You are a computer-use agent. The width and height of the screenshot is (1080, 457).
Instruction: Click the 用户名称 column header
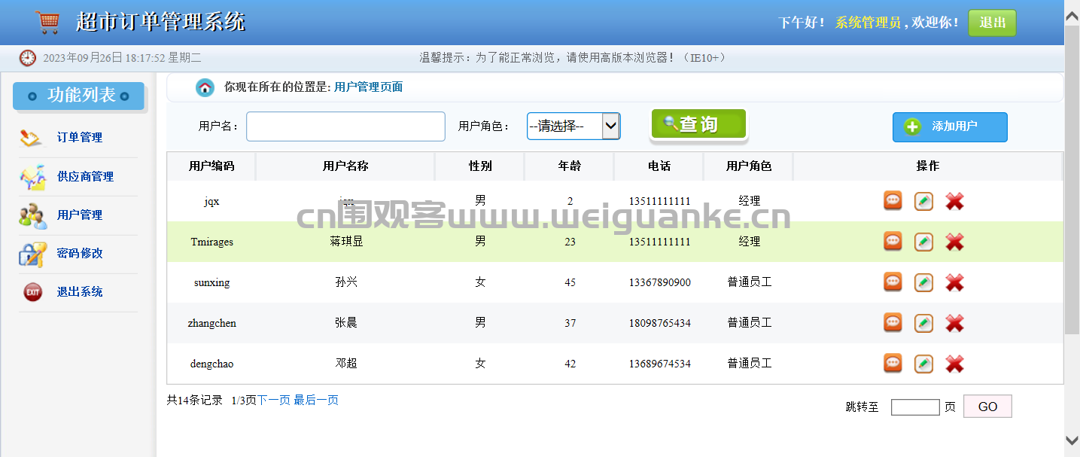click(345, 166)
